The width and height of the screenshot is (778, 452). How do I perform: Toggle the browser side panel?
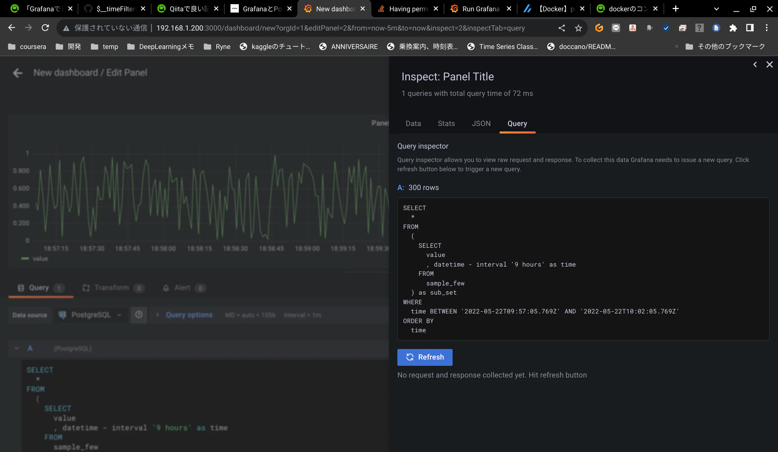point(750,28)
